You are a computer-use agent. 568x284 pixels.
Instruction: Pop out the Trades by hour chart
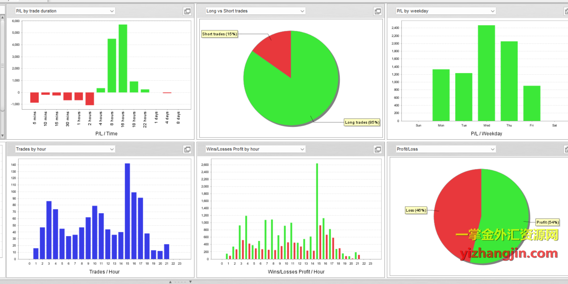187,149
